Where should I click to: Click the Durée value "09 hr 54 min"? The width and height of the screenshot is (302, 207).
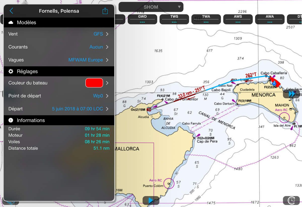click(97, 129)
